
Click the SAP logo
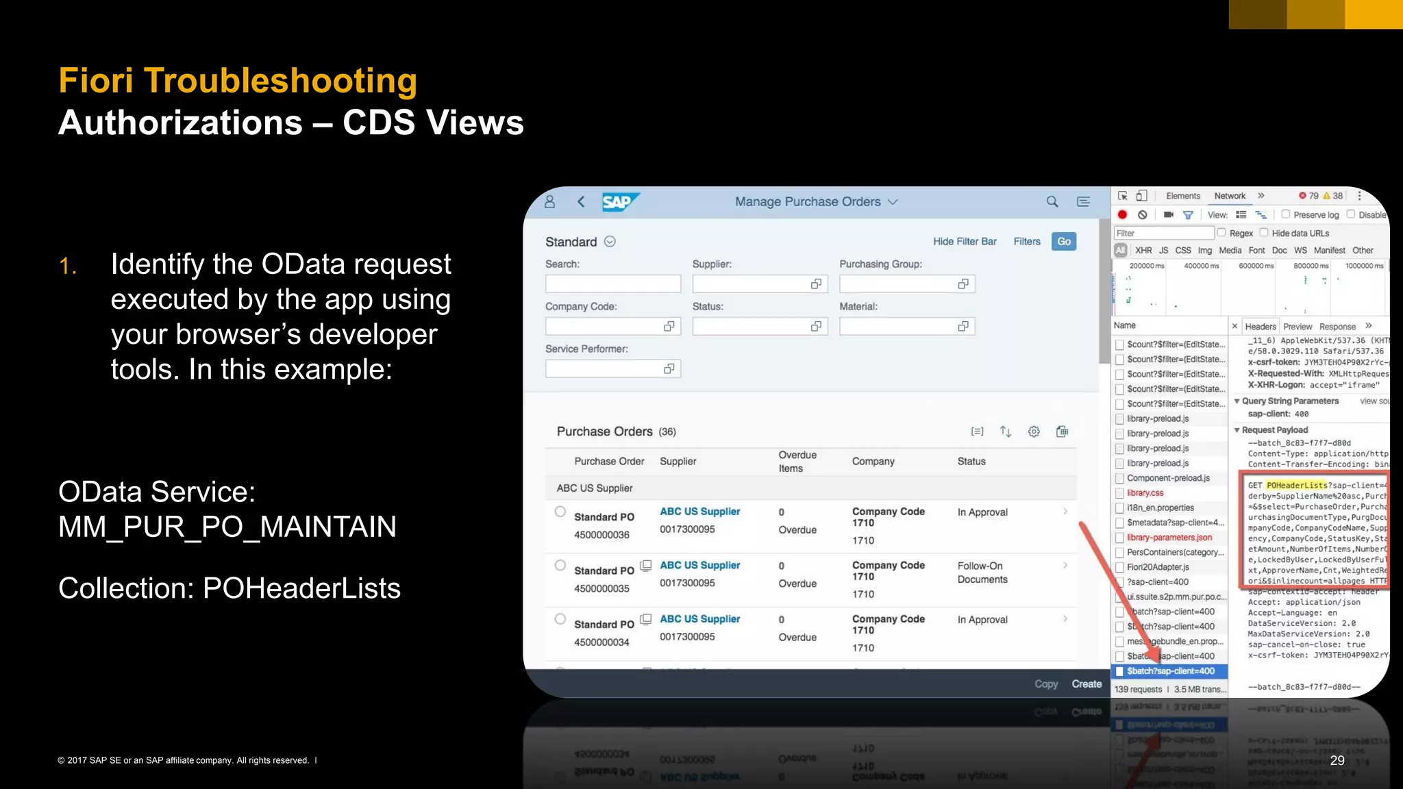(621, 202)
